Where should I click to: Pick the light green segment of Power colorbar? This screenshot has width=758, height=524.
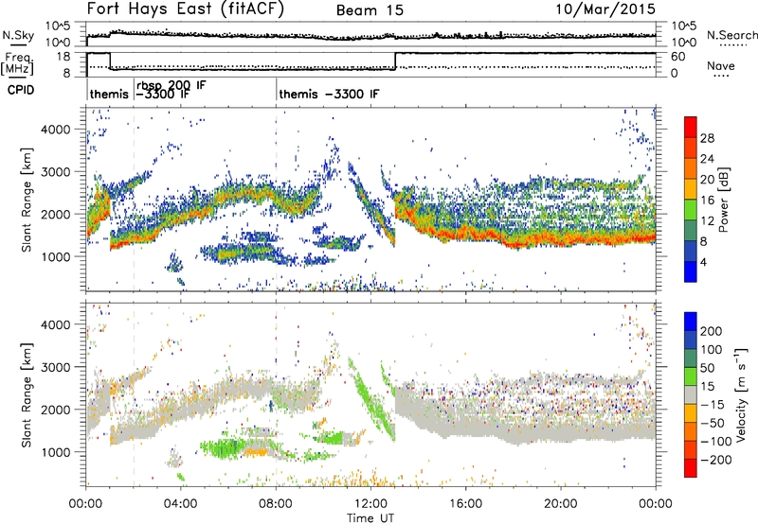click(691, 210)
